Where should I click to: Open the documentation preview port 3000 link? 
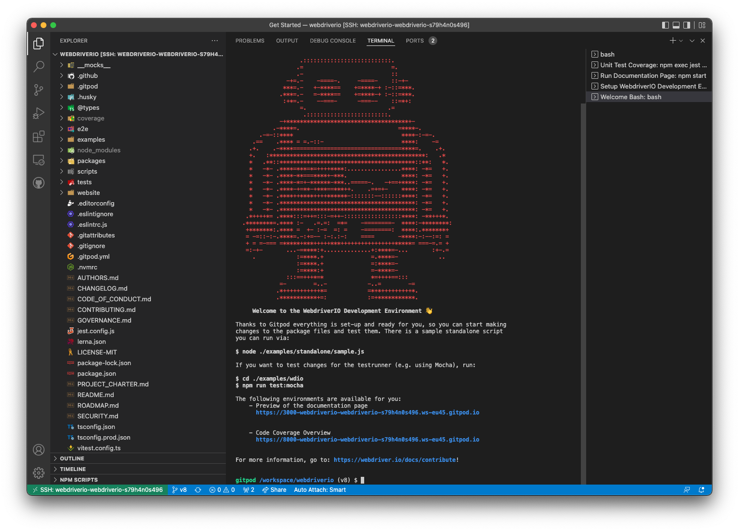(x=368, y=413)
